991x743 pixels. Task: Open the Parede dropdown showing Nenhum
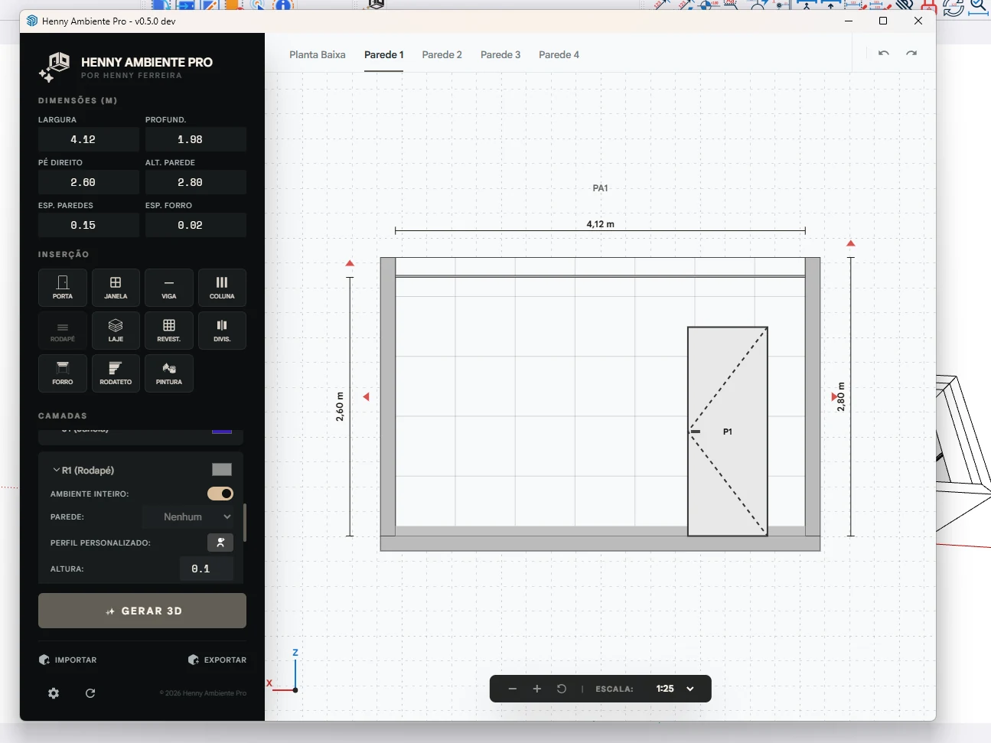pos(187,517)
